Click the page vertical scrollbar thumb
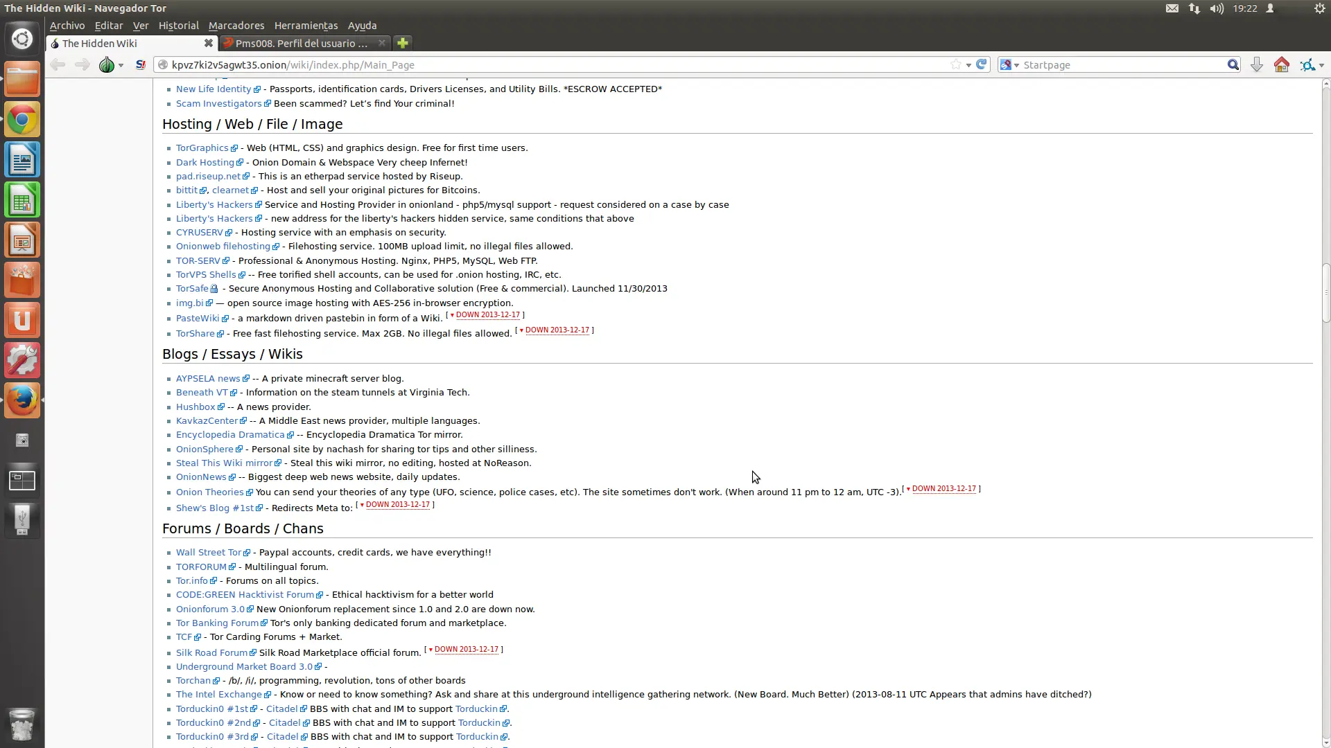Viewport: 1331px width, 748px height. [x=1326, y=293]
